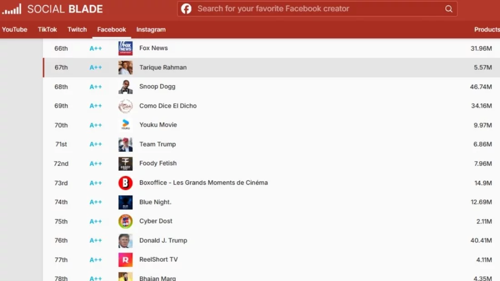
Task: Focus the Facebook creator search field
Action: click(317, 9)
